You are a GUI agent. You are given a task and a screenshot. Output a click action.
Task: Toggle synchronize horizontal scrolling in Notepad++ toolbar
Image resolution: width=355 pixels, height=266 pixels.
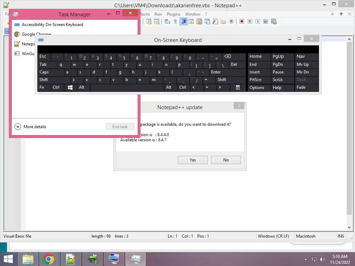[x=157, y=21]
